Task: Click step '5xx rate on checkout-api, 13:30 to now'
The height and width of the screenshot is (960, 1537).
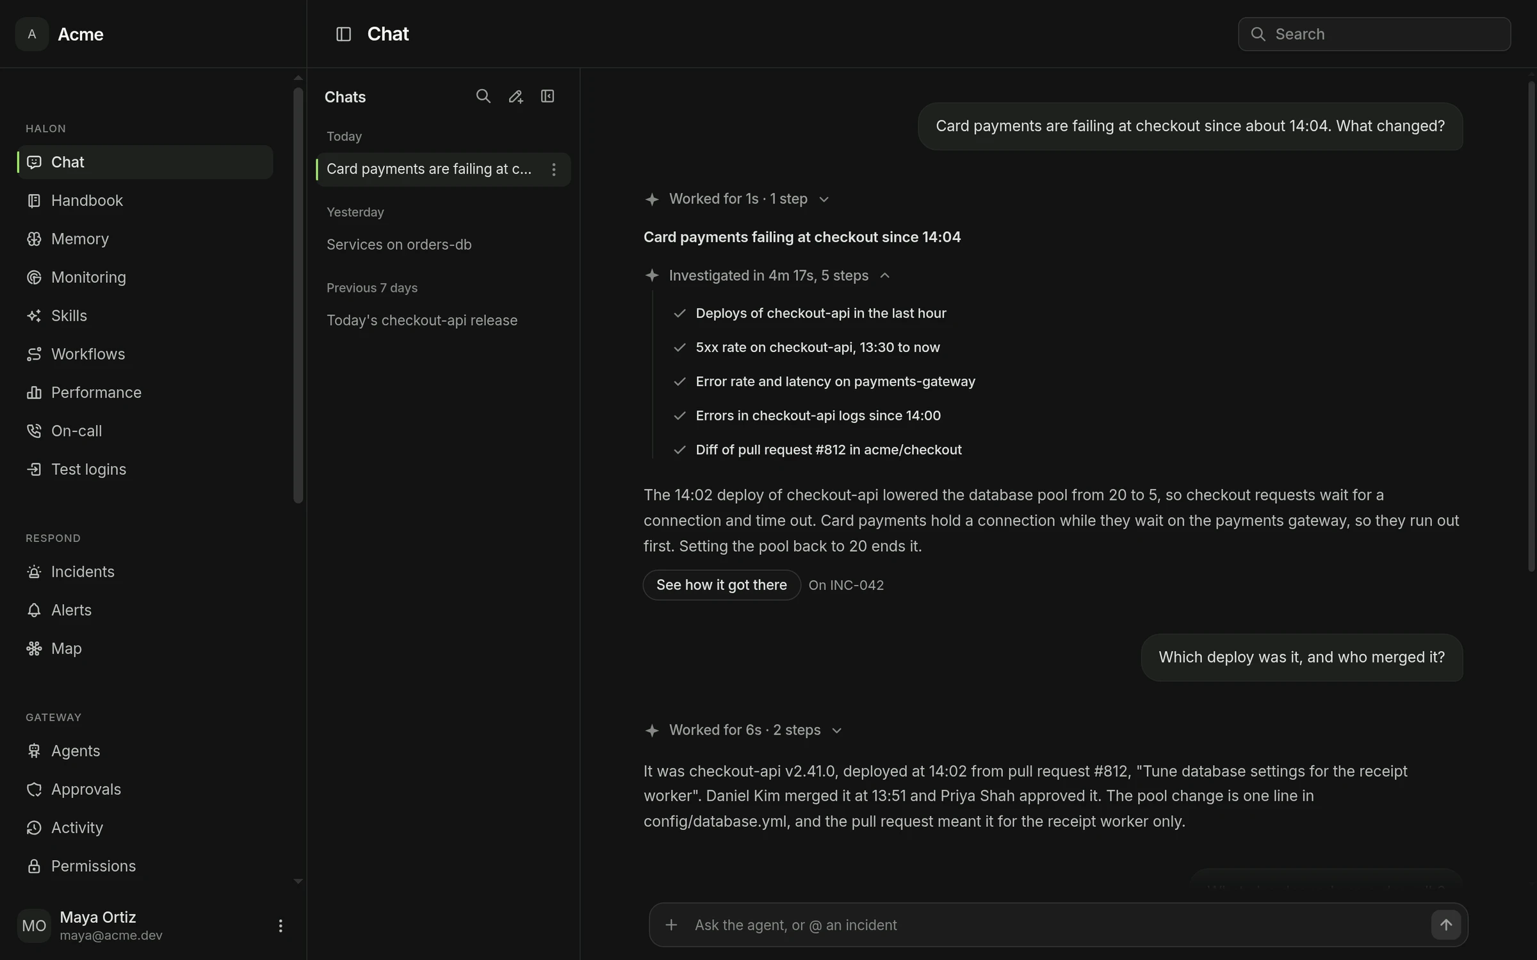Action: 807,348
